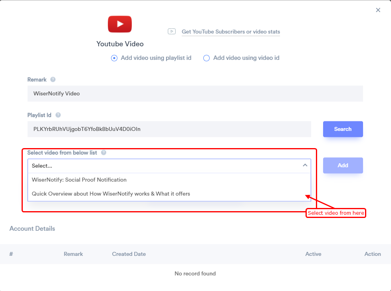Focus the Playlist Id input field
The height and width of the screenshot is (291, 391).
pyautogui.click(x=169, y=129)
